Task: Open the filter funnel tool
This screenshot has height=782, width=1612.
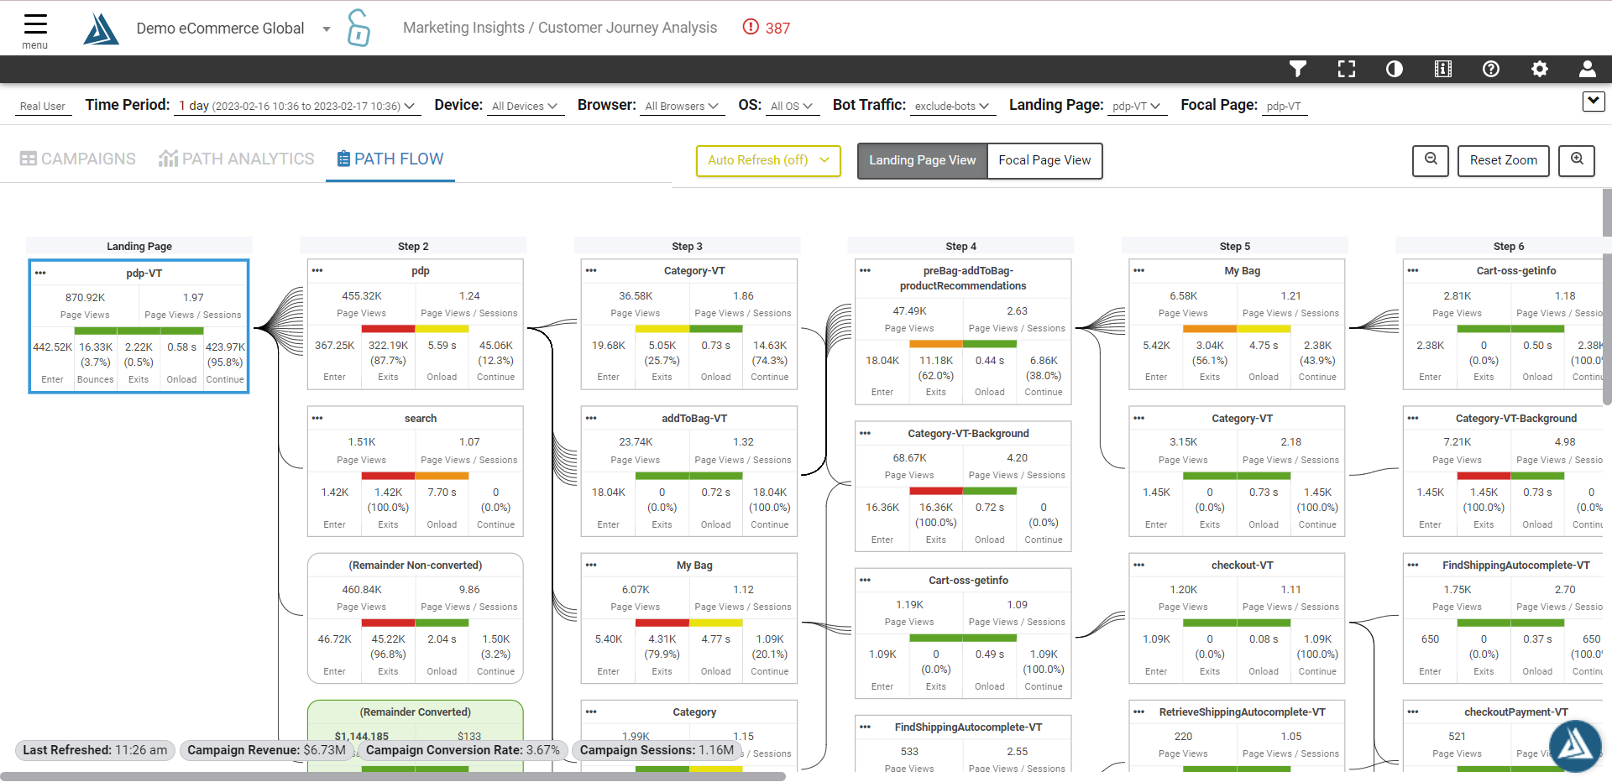Action: (x=1298, y=69)
